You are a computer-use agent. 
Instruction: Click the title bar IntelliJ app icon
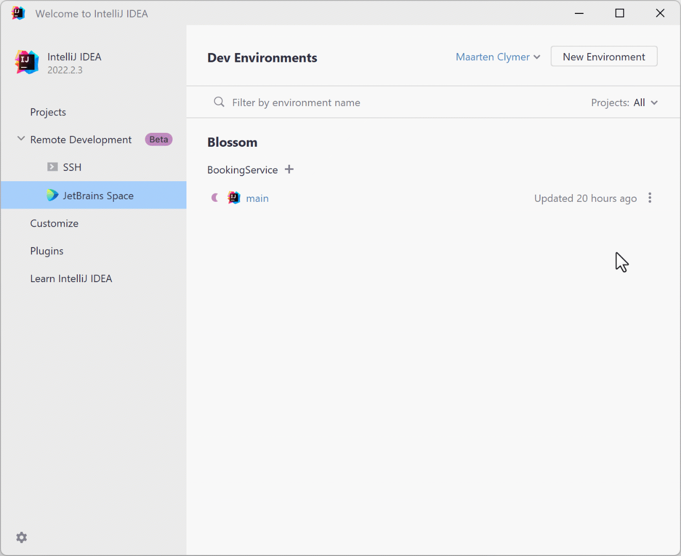[18, 13]
